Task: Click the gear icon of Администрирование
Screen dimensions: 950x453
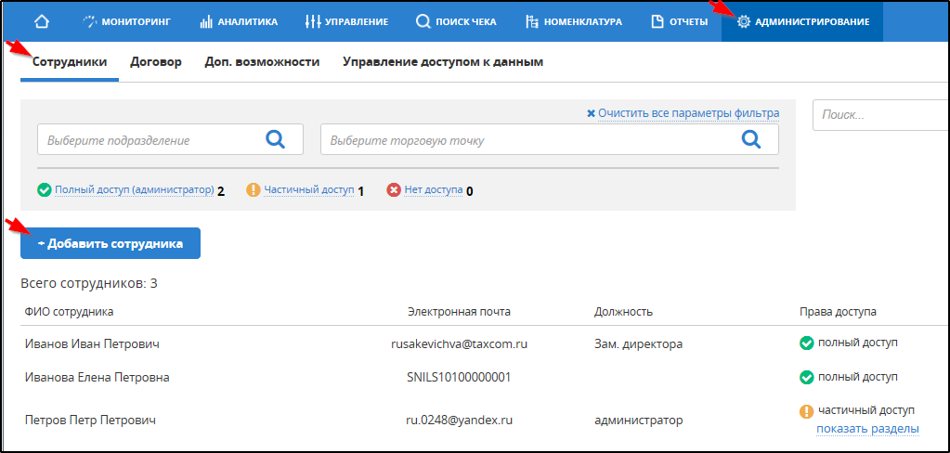Action: click(743, 21)
